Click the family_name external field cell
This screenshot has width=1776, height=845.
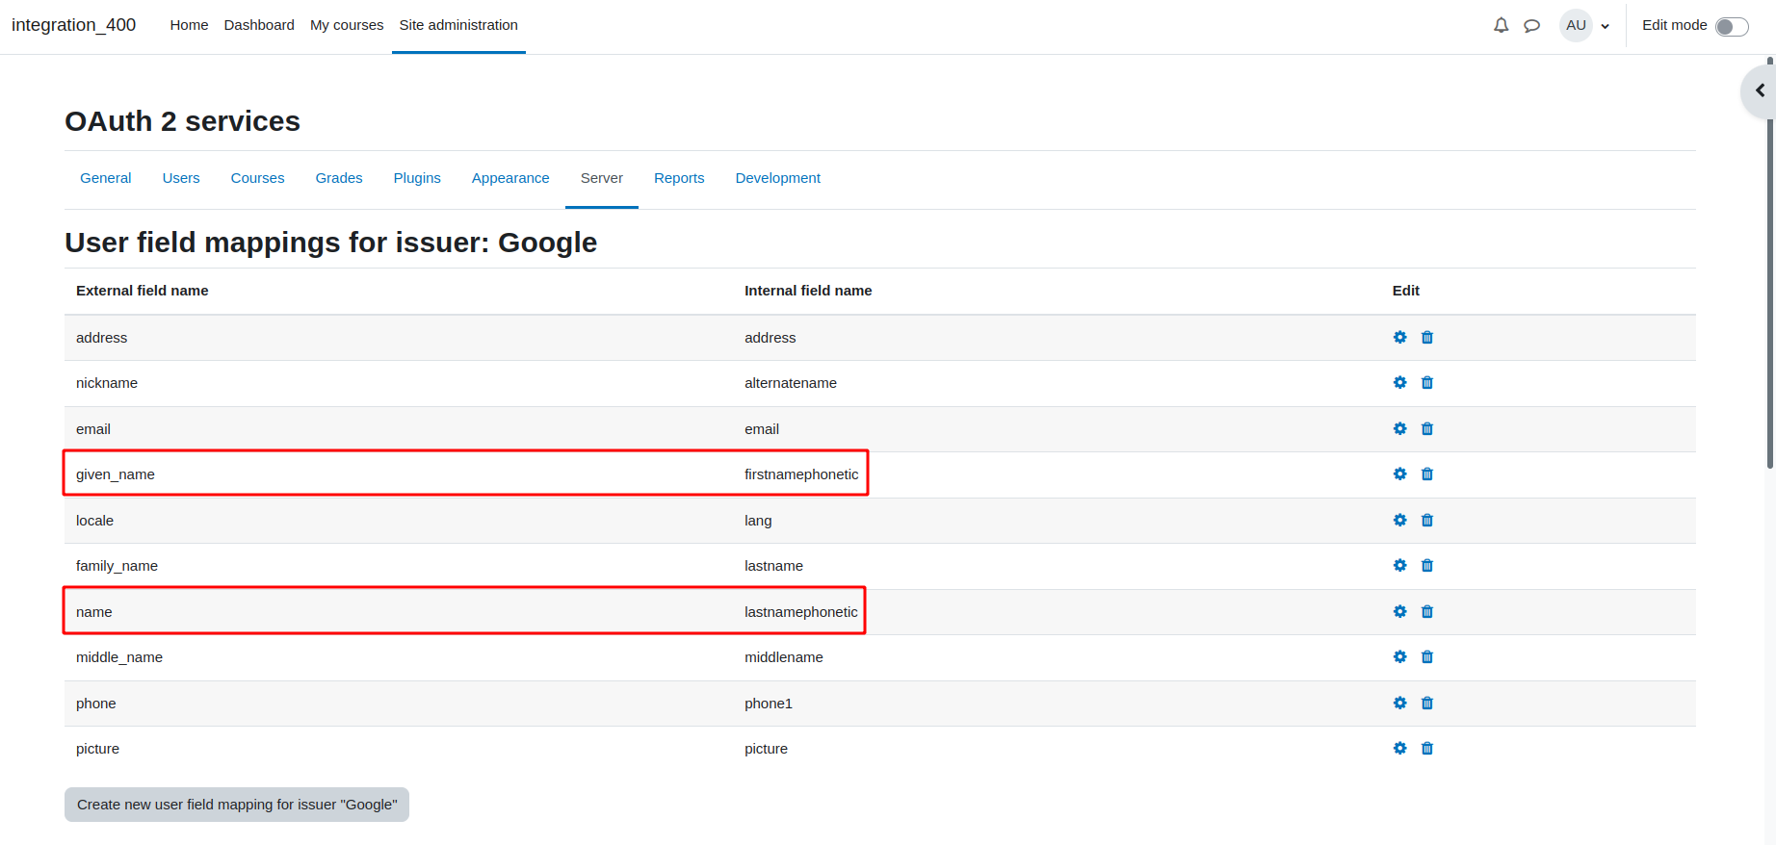tap(117, 566)
